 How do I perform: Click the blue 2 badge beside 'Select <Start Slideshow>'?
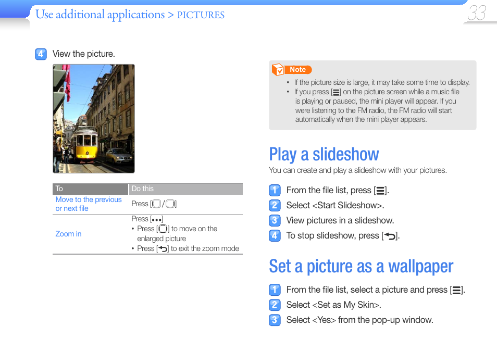coord(275,205)
